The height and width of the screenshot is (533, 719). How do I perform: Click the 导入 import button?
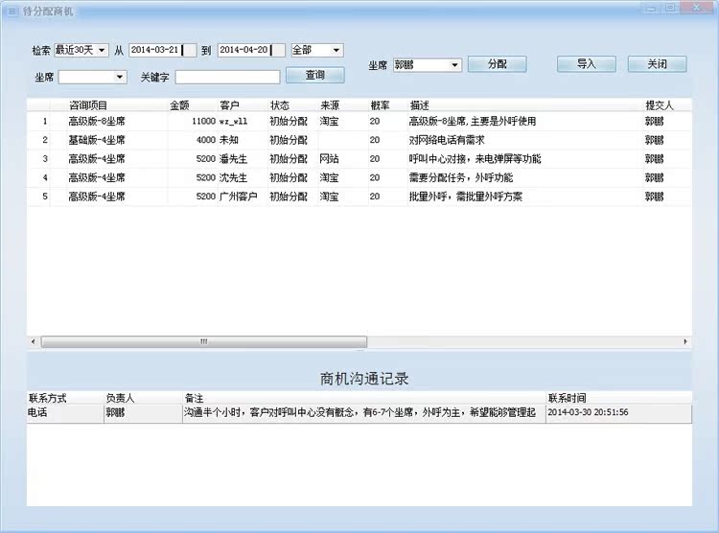(x=587, y=64)
